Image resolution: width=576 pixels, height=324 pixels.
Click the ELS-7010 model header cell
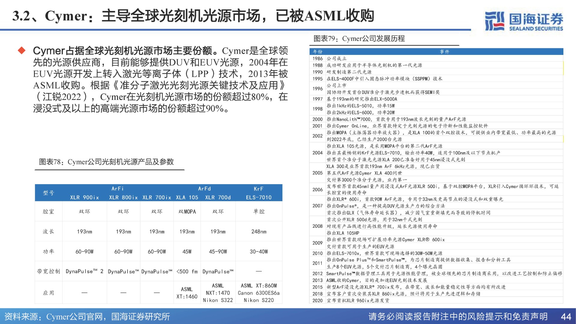258,197
